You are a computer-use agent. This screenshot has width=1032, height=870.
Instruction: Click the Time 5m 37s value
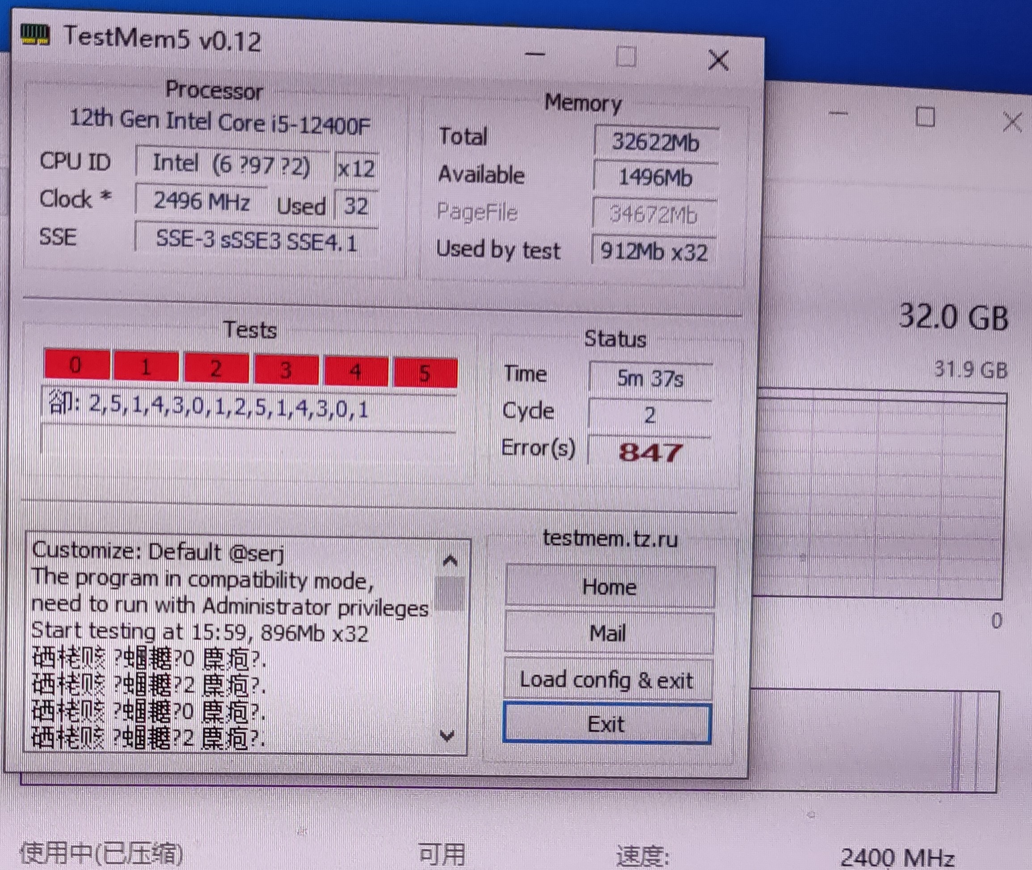pyautogui.click(x=650, y=379)
